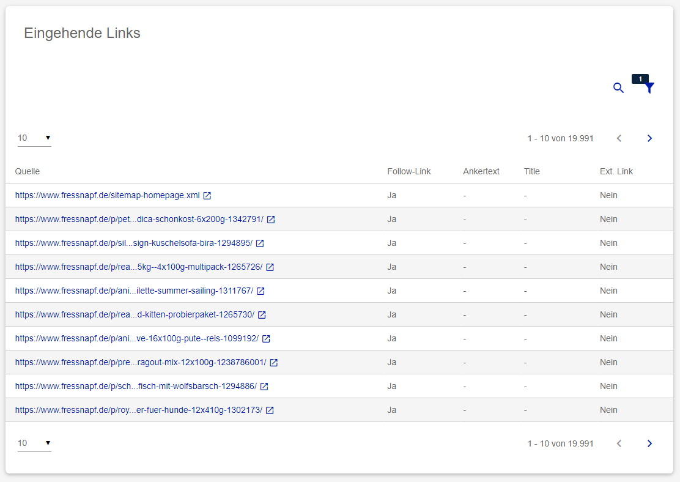
Task: Click 'Nein' in kuschelsofa-bira row
Action: click(x=608, y=243)
